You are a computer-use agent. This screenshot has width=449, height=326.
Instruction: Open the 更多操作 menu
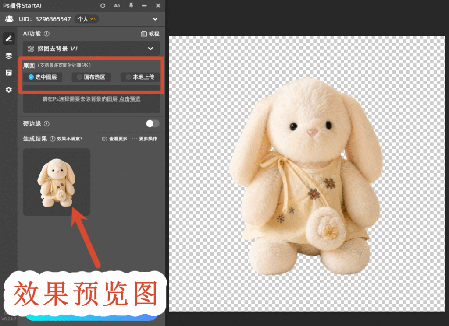coord(145,139)
